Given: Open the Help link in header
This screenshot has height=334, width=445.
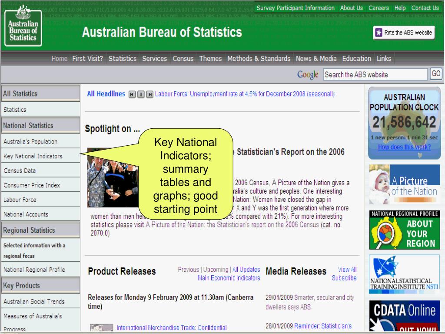Looking at the screenshot, I should coord(400,8).
